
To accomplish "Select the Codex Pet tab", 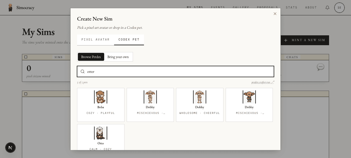I will click(x=129, y=40).
